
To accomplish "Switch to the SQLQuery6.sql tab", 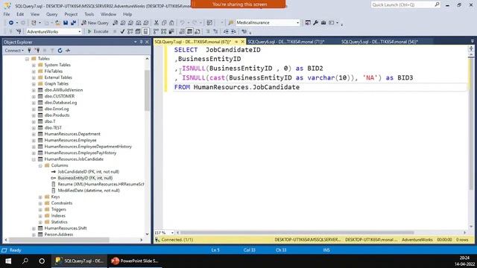I will (286, 42).
